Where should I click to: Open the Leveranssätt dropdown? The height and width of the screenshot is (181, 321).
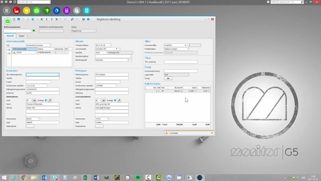coord(119,49)
